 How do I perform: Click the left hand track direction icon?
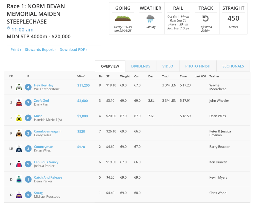click(x=206, y=18)
